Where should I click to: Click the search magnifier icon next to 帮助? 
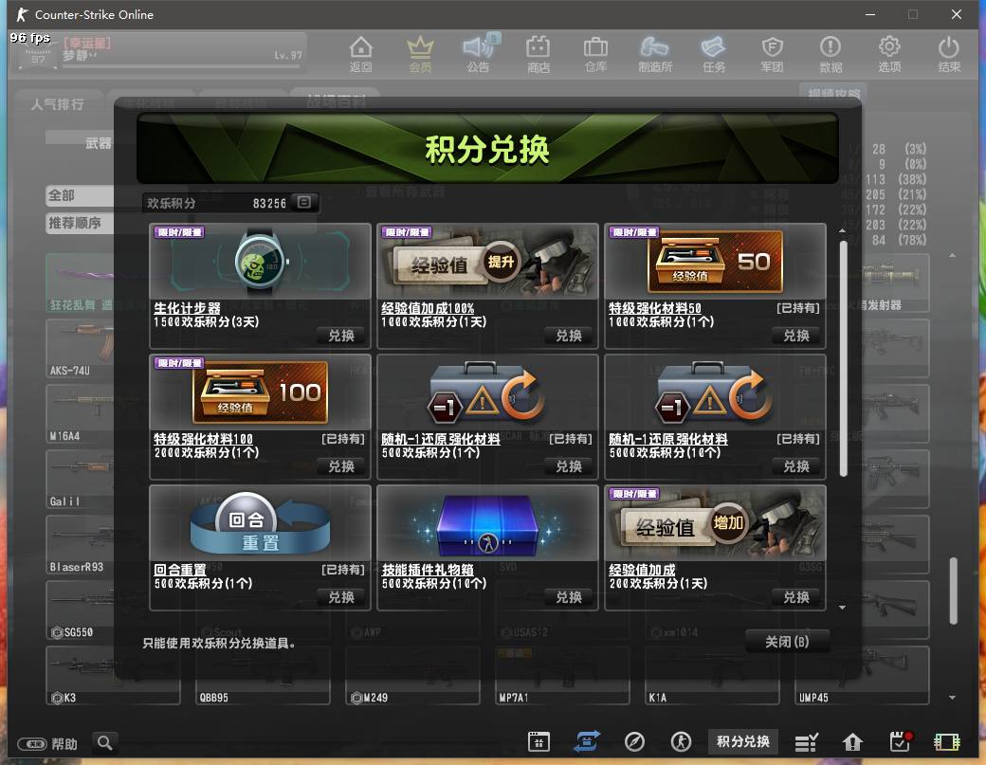[x=105, y=743]
